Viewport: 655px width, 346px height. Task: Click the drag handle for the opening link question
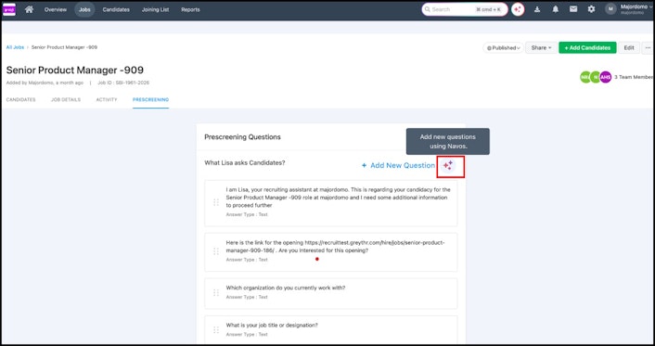[x=216, y=251]
